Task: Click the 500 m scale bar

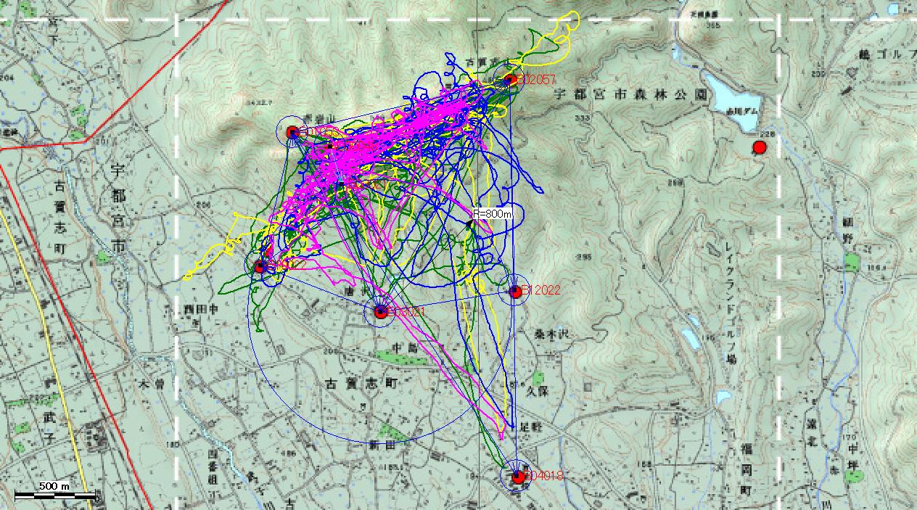Action: pos(55,495)
